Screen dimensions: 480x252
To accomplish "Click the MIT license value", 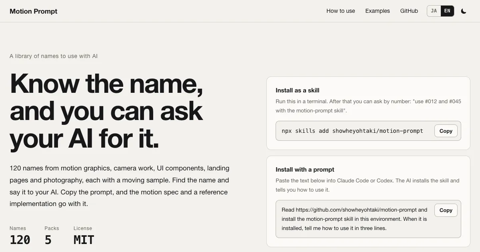I will click(x=84, y=240).
